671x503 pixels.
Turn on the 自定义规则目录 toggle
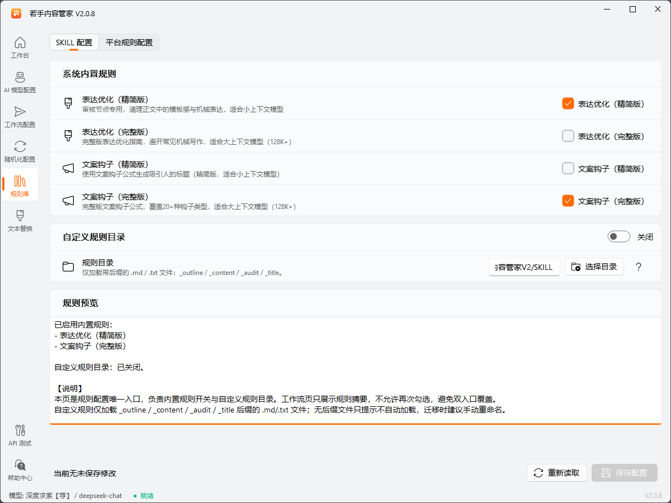[618, 236]
